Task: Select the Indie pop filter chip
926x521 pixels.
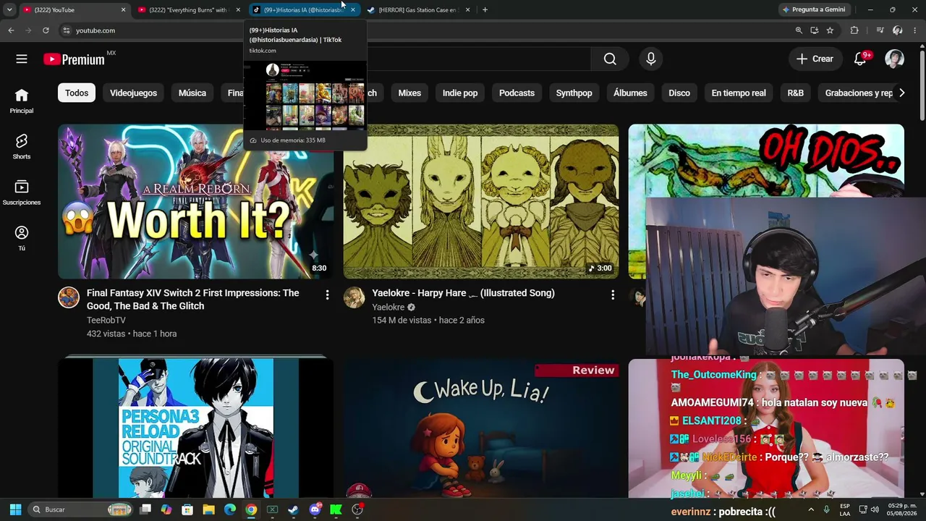Action: (x=460, y=93)
